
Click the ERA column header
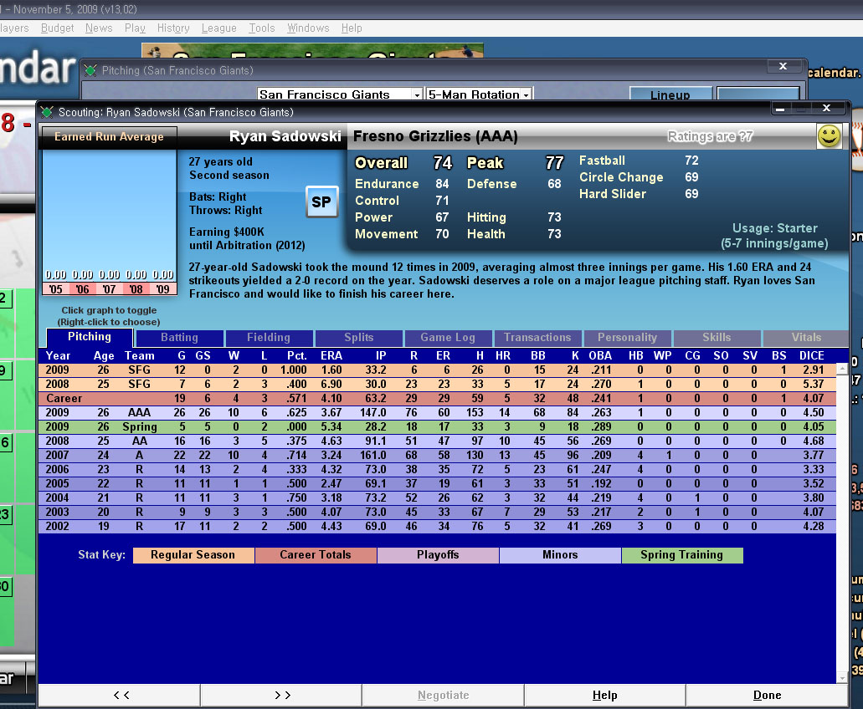[x=331, y=355]
